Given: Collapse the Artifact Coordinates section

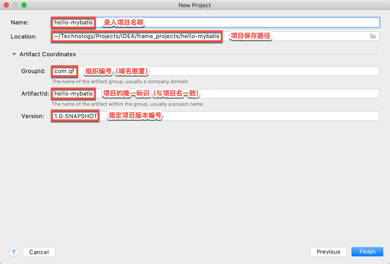Looking at the screenshot, I should [x=14, y=54].
